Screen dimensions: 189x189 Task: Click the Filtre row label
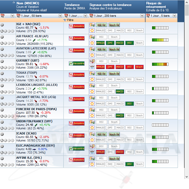[70, 20]
